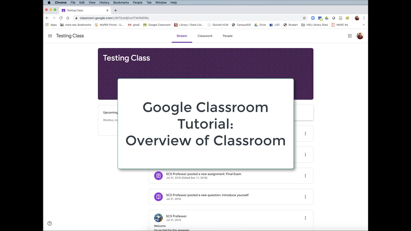
Task: Open the View menu
Action: [92, 3]
